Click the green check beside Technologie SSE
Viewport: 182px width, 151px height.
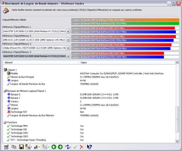tap(9, 129)
